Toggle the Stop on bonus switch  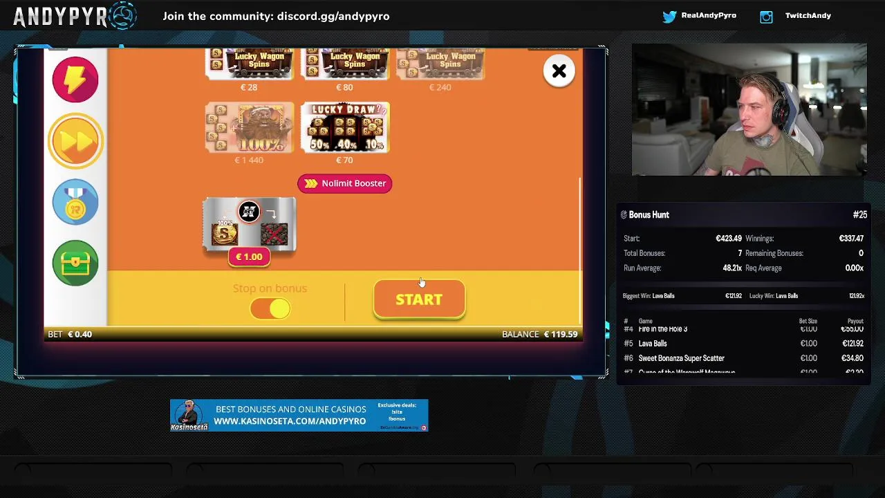click(270, 308)
